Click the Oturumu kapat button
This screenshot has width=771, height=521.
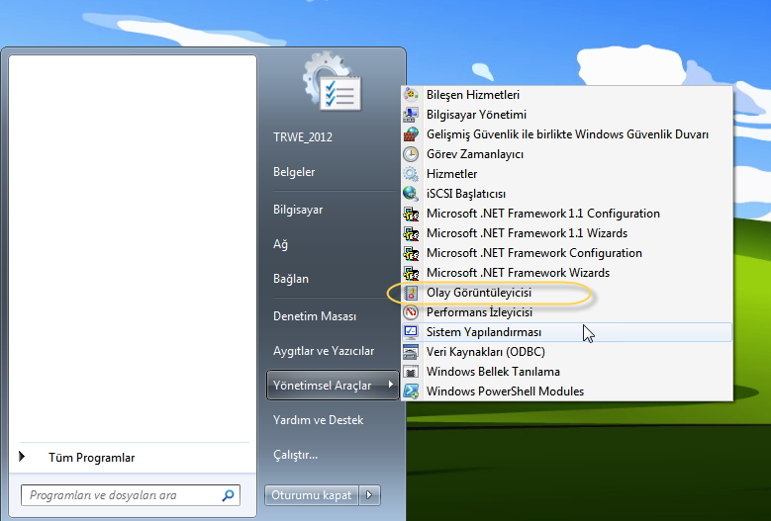312,495
